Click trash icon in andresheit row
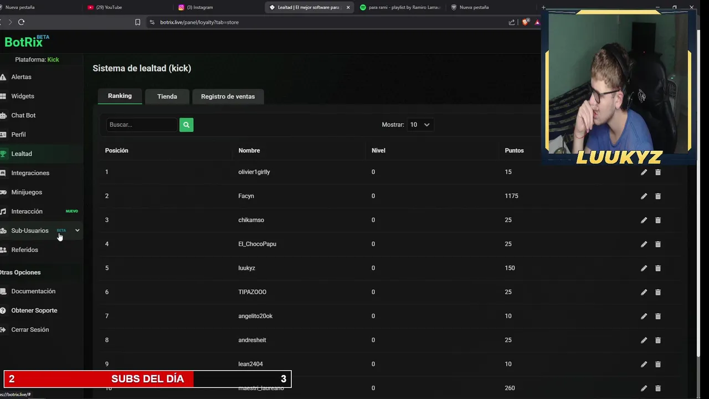Viewport: 709px width, 399px height. point(658,340)
